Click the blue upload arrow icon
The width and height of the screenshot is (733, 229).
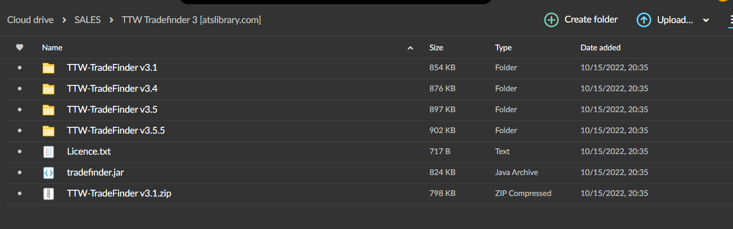(644, 20)
